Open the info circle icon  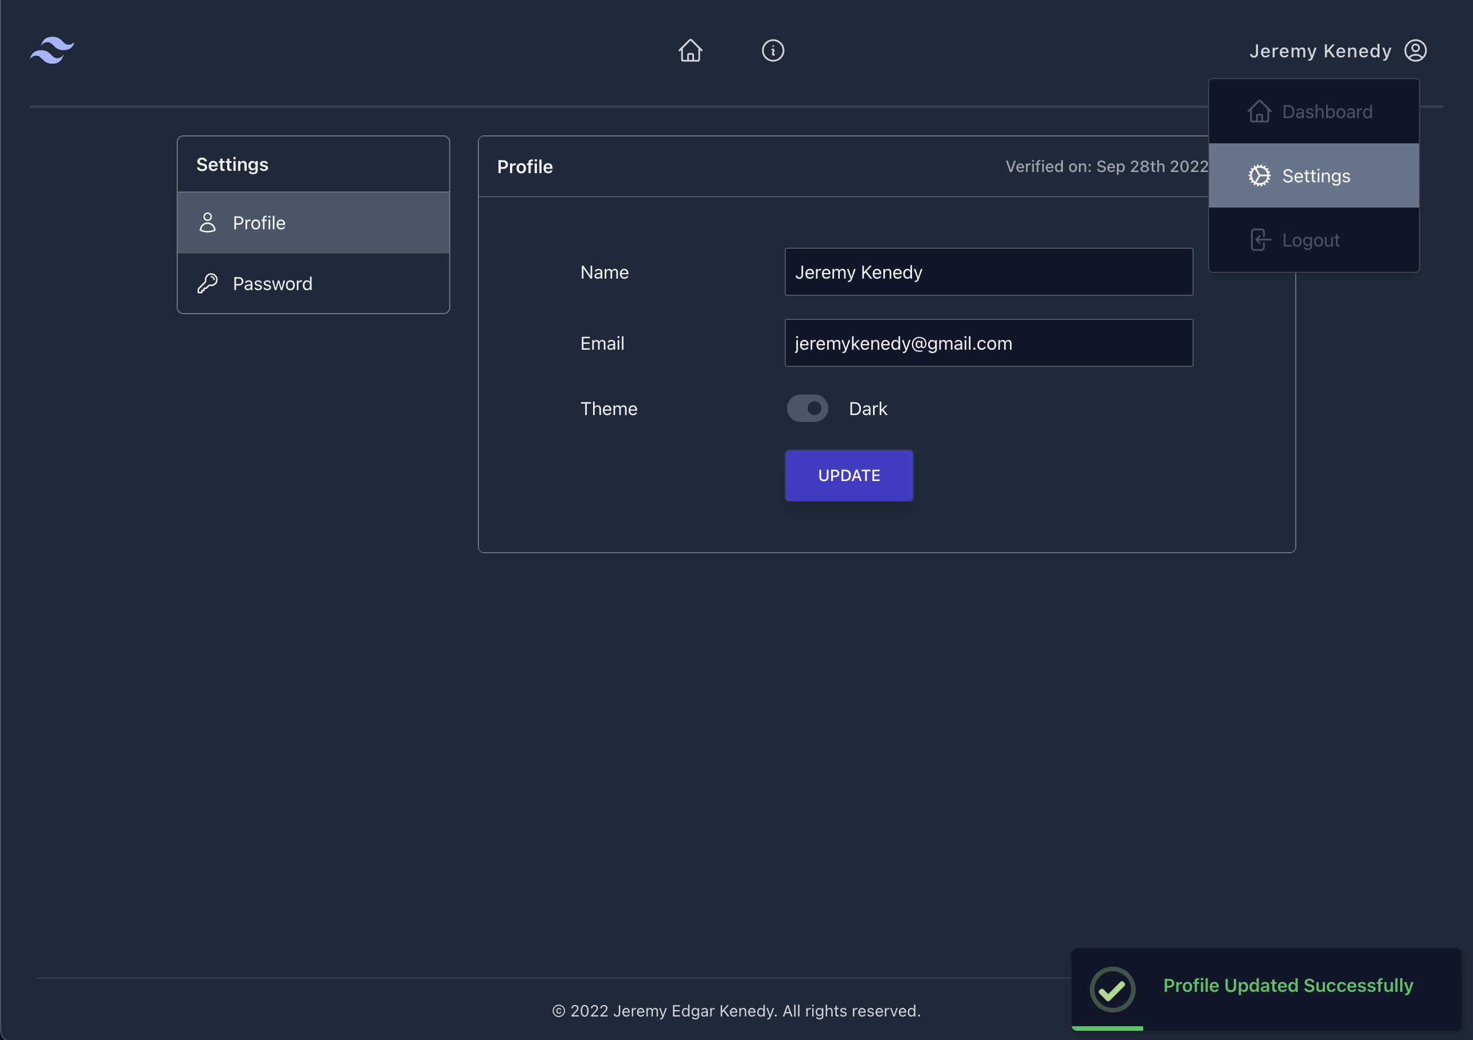coord(773,50)
